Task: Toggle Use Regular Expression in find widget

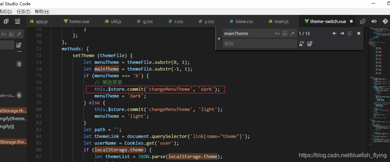Action: pyautogui.click(x=292, y=34)
